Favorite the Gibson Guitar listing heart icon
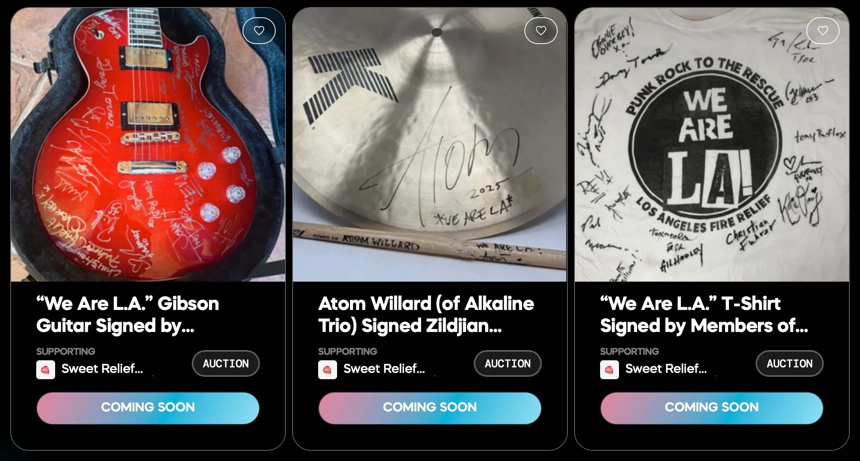 coord(259,31)
